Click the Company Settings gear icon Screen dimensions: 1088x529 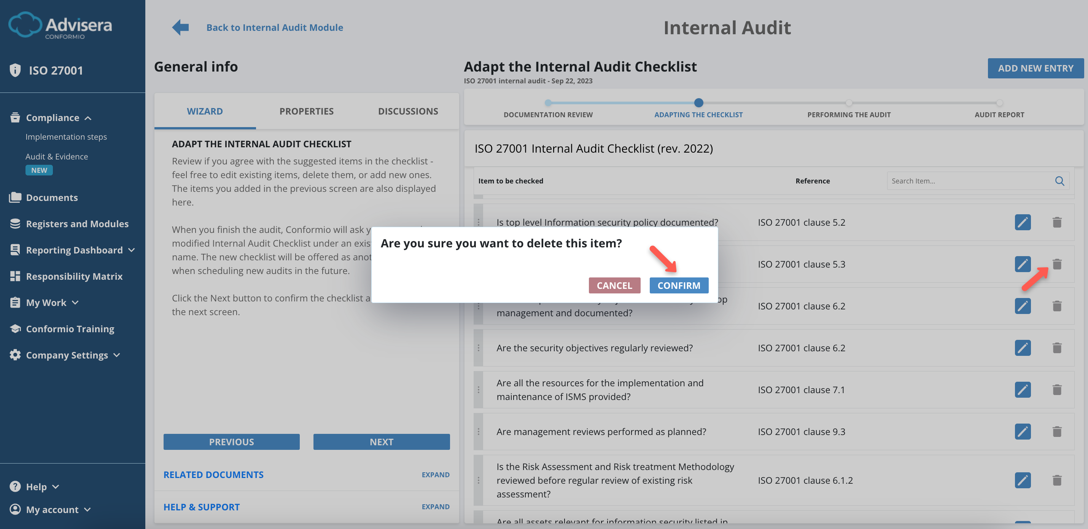tap(14, 355)
